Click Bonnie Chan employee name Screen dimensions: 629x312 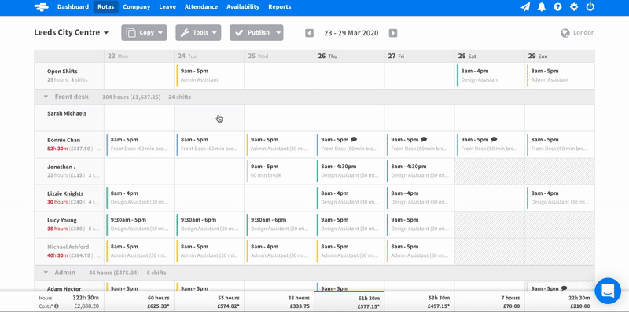[64, 140]
